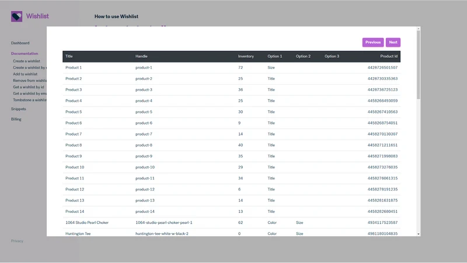This screenshot has width=467, height=263.
Task: Select Documentation in the sidebar
Action: pos(25,54)
